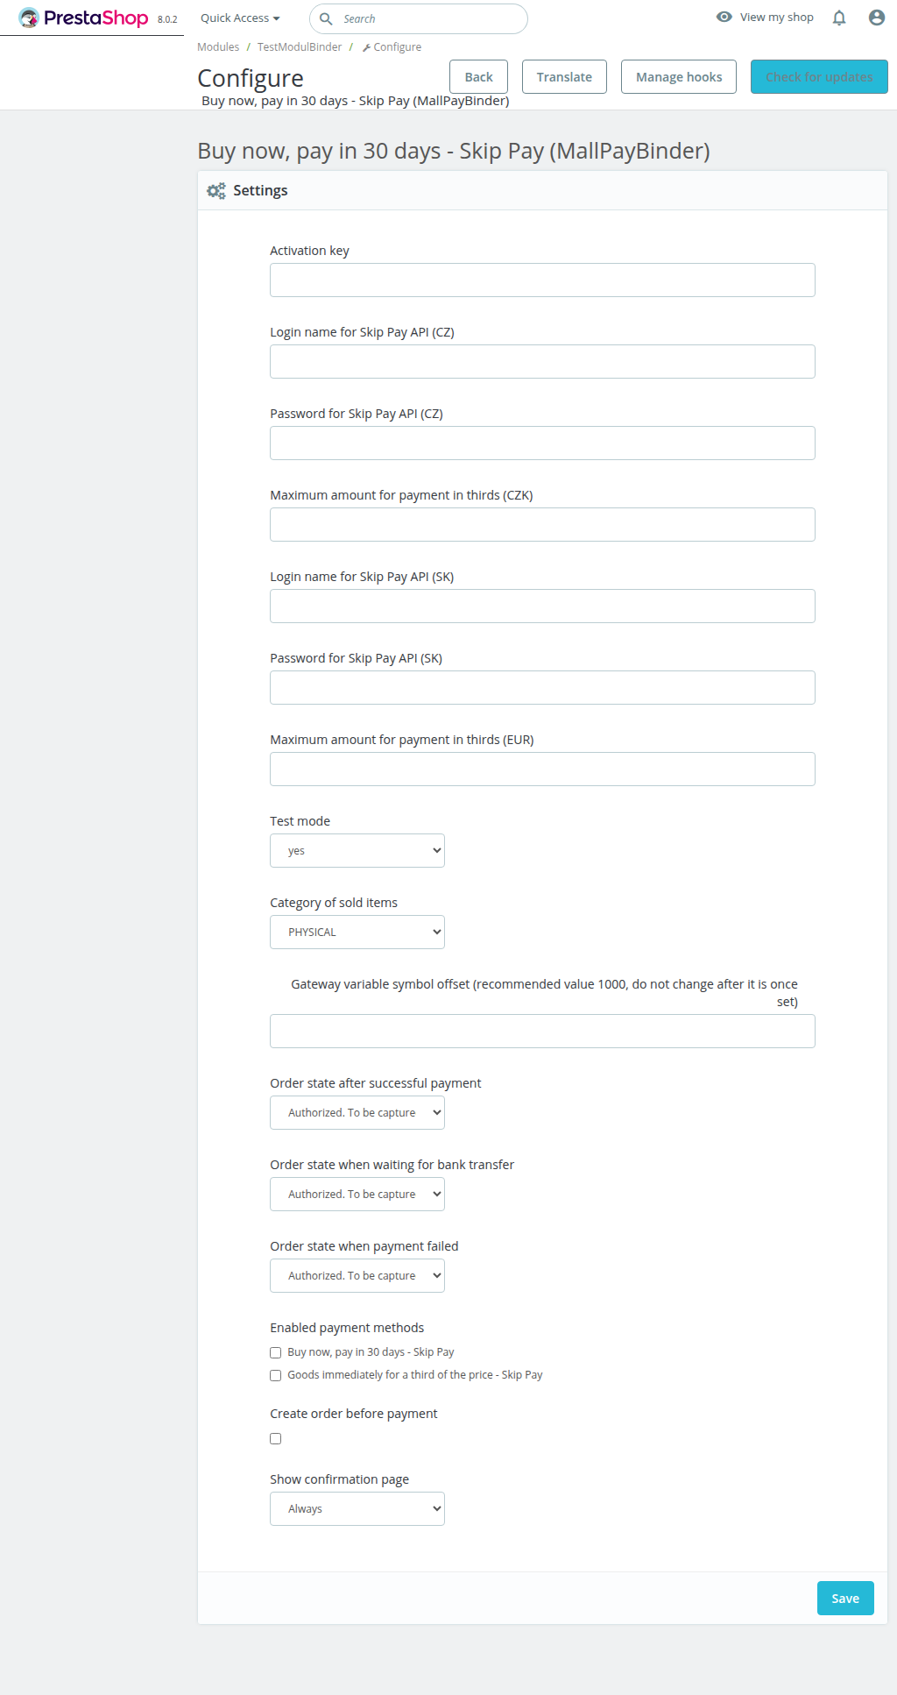
Task: Open Order state when payment failed dropdown
Action: pos(357,1275)
